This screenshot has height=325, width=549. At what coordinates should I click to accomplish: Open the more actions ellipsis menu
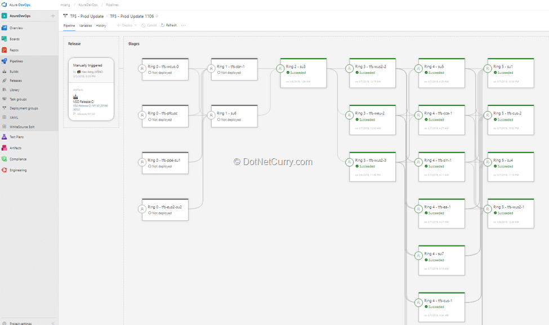[183, 25]
